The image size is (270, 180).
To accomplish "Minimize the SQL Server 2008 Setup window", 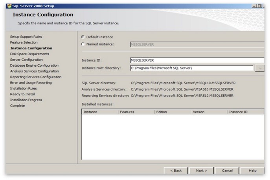I will pyautogui.click(x=254, y=6).
